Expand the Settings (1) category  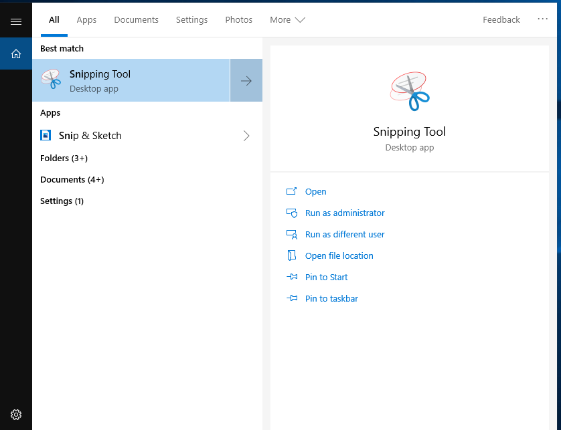[62, 201]
